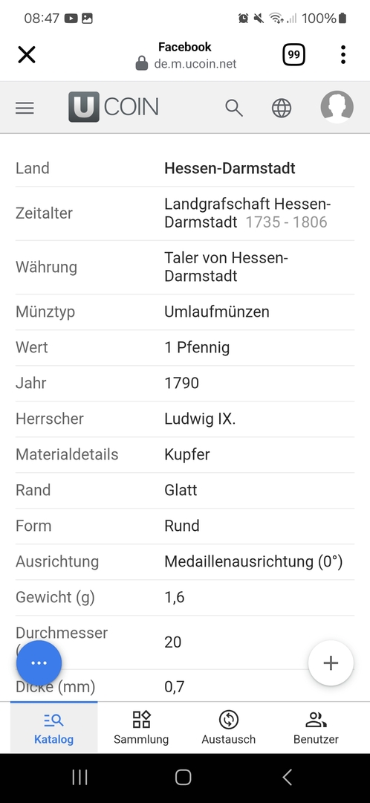
Task: Open Android recent apps button
Action: tap(79, 777)
